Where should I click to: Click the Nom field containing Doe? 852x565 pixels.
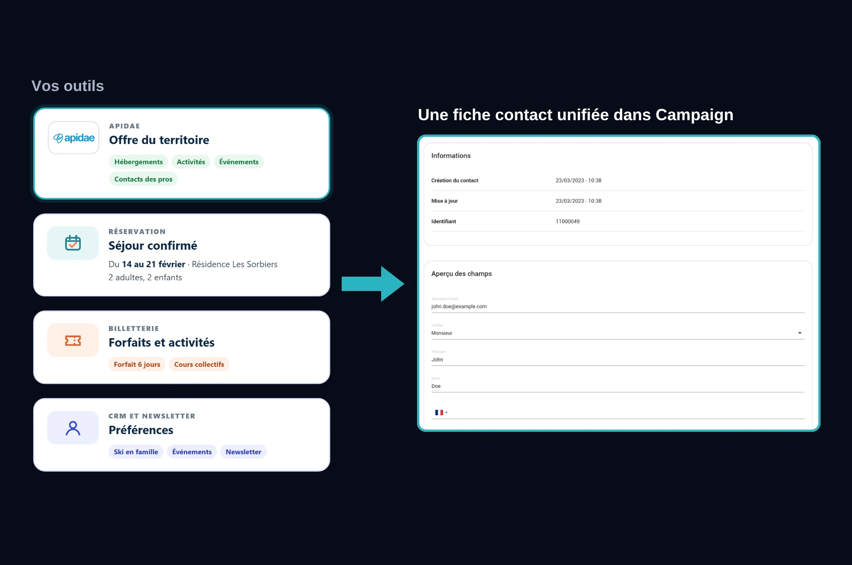(x=618, y=386)
